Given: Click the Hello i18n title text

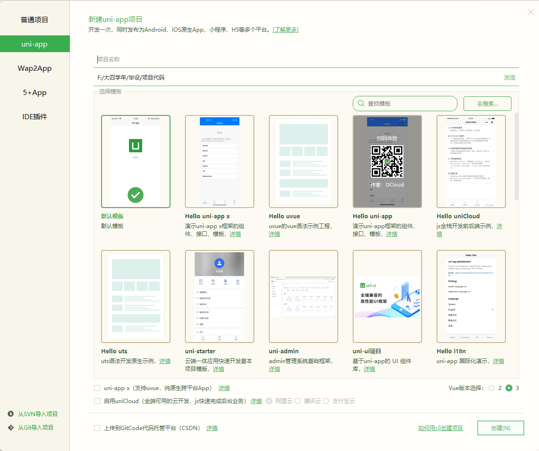Looking at the screenshot, I should click(451, 351).
